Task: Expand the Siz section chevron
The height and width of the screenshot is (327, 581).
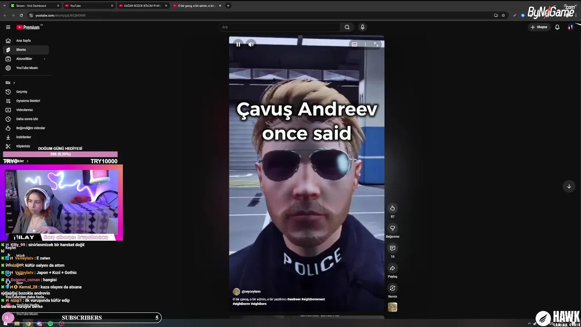Action: tap(14, 83)
